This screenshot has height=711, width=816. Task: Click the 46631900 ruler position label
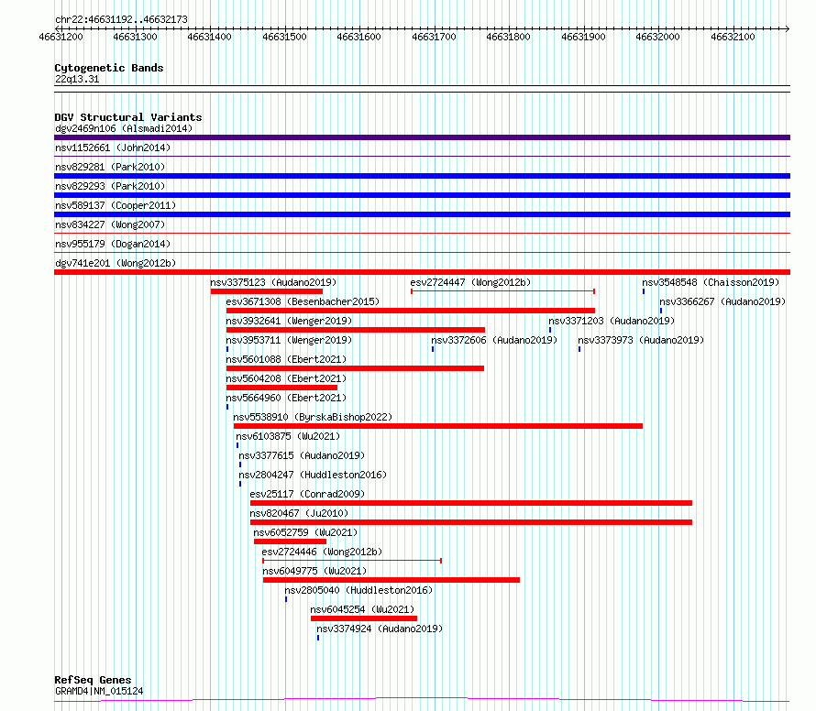[583, 37]
